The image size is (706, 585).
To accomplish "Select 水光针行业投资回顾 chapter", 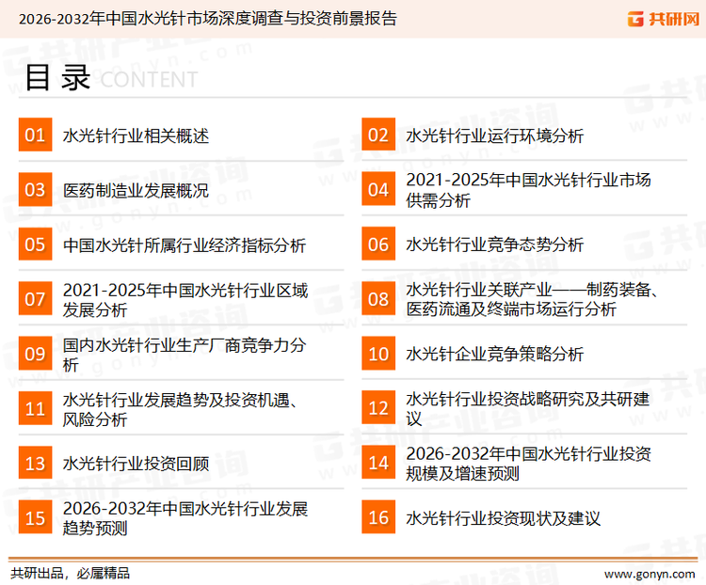I will (x=136, y=464).
